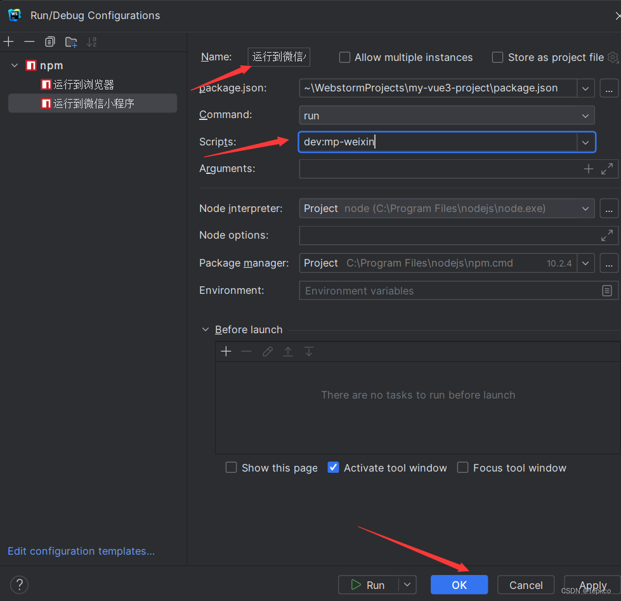Open the Scripts dropdown arrow
Screen dimensions: 621x601
pyautogui.click(x=585, y=142)
